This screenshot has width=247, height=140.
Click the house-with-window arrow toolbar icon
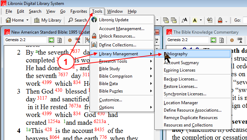pyautogui.click(x=209, y=20)
